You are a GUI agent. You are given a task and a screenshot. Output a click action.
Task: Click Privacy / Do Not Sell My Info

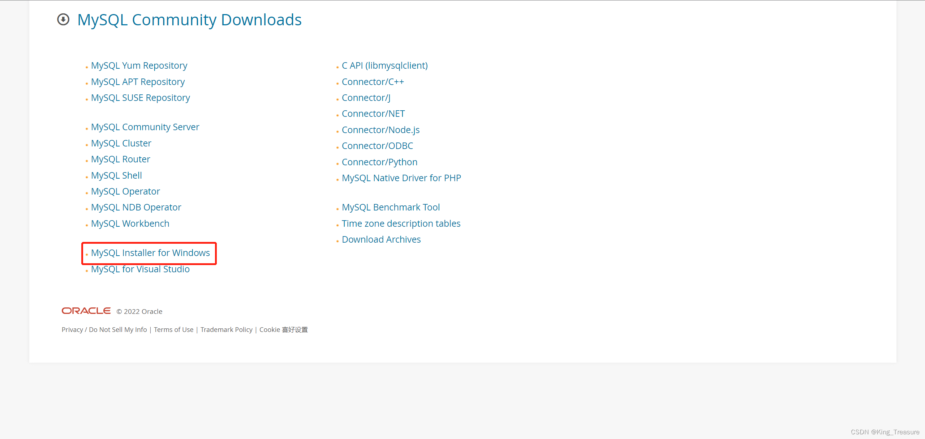(x=104, y=329)
